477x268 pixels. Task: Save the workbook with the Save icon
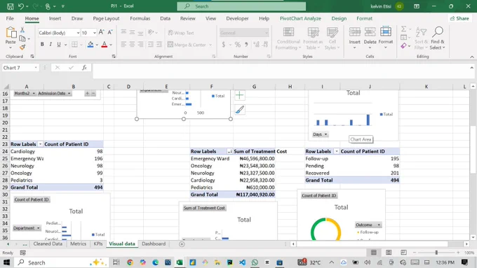point(10,6)
